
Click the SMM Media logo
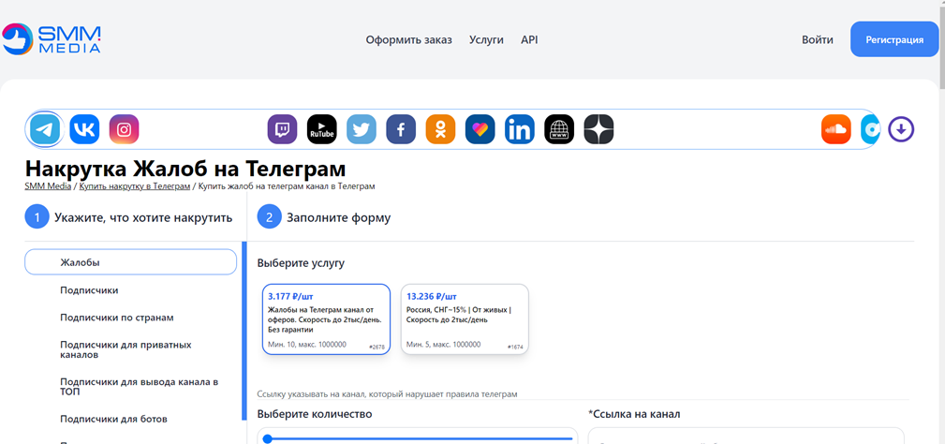(52, 39)
